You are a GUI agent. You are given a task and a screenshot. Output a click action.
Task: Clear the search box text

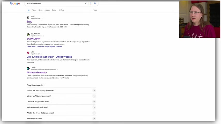coord(86,3)
